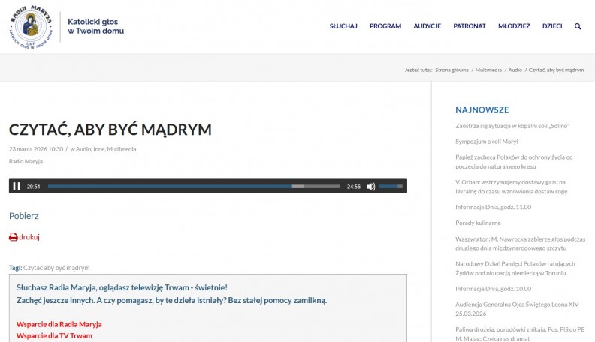595x342 pixels.
Task: Open the site search magnifier icon
Action: point(578,26)
